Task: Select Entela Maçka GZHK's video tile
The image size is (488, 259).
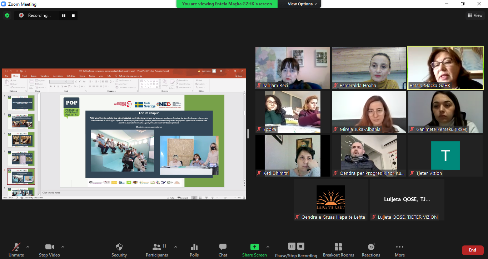Action: 445,68
